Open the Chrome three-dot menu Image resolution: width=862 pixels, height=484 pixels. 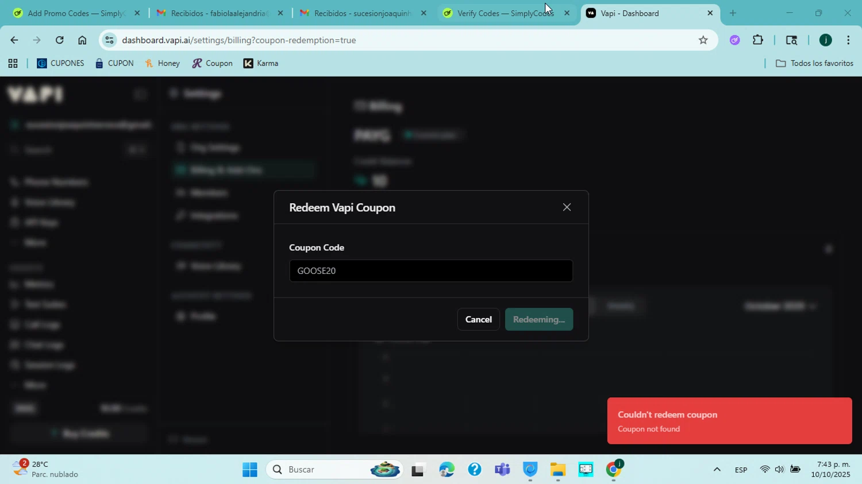coord(848,40)
